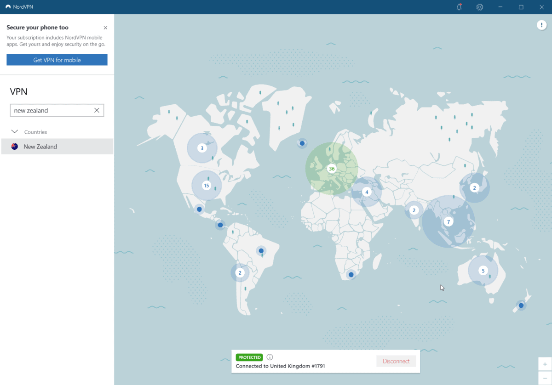Zoom in the map with plus button
552x385 pixels.
coord(545,363)
